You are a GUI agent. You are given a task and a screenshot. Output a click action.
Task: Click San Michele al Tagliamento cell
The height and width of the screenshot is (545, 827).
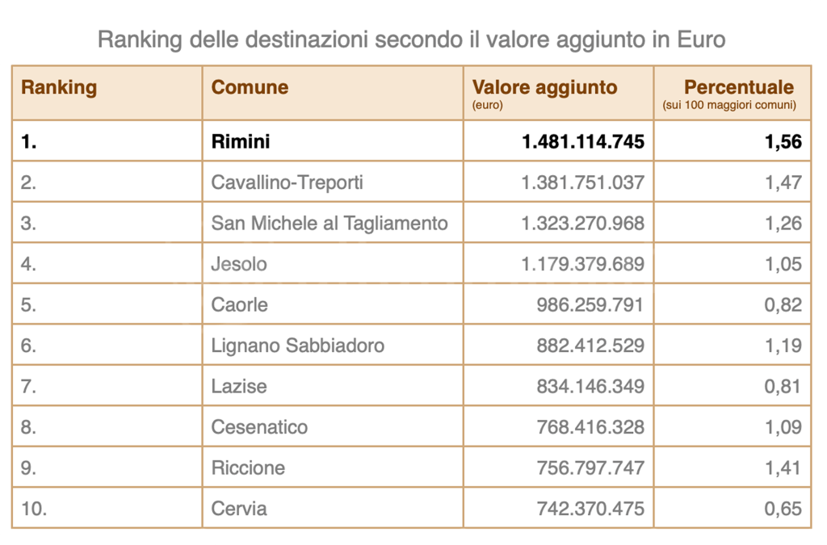point(330,224)
